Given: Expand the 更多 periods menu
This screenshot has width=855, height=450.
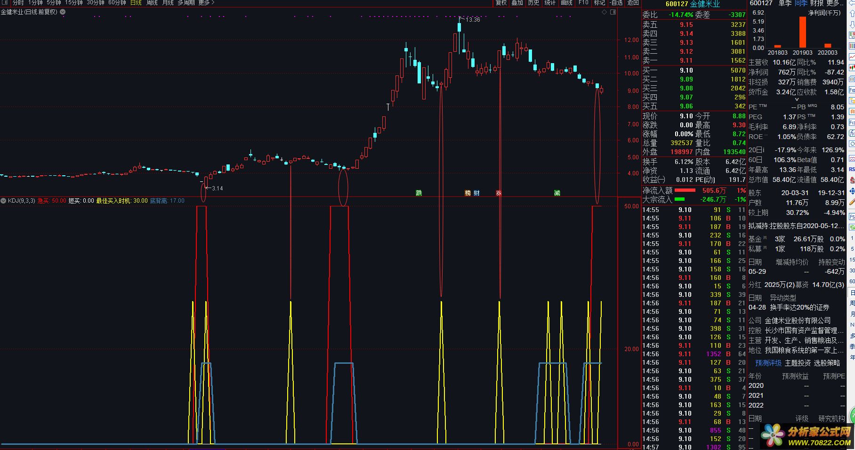Looking at the screenshot, I should tap(206, 3).
